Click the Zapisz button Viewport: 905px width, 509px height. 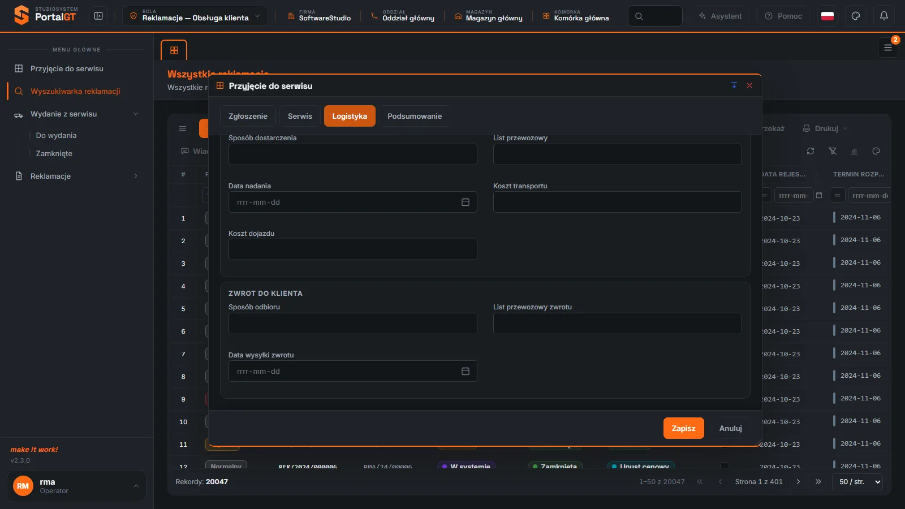tap(683, 428)
